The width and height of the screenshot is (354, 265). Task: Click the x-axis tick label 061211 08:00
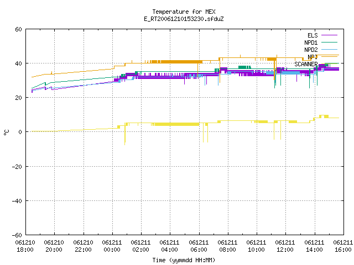227,246
